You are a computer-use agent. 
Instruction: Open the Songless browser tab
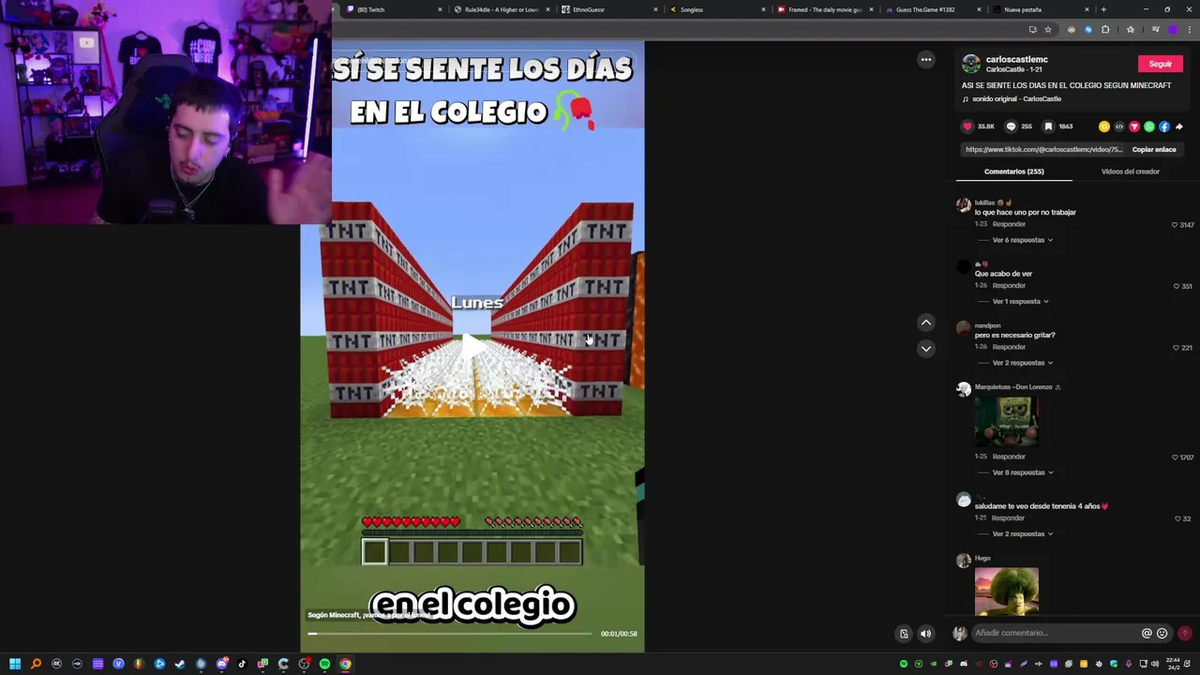[716, 9]
